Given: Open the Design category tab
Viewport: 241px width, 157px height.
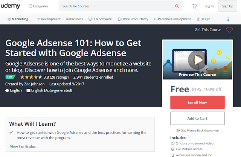Looking at the screenshot, I should (203, 19).
